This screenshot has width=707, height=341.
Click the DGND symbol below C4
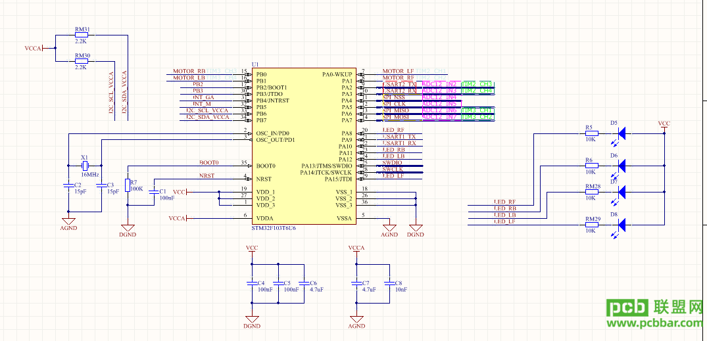[x=252, y=321]
